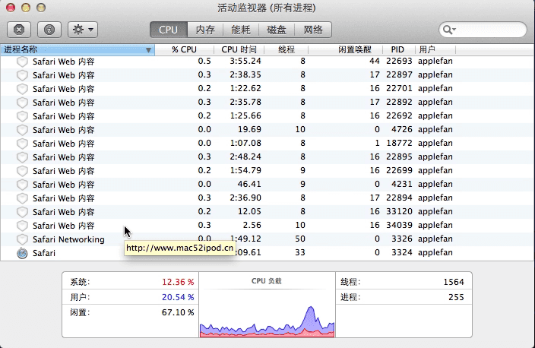The width and height of the screenshot is (535, 348).
Task: Sort by CPU 时间 column header
Action: pyautogui.click(x=239, y=49)
